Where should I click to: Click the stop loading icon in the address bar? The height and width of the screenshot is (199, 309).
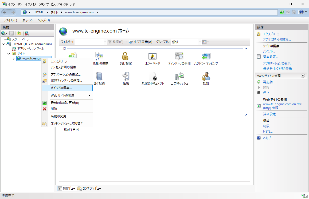click(288, 12)
